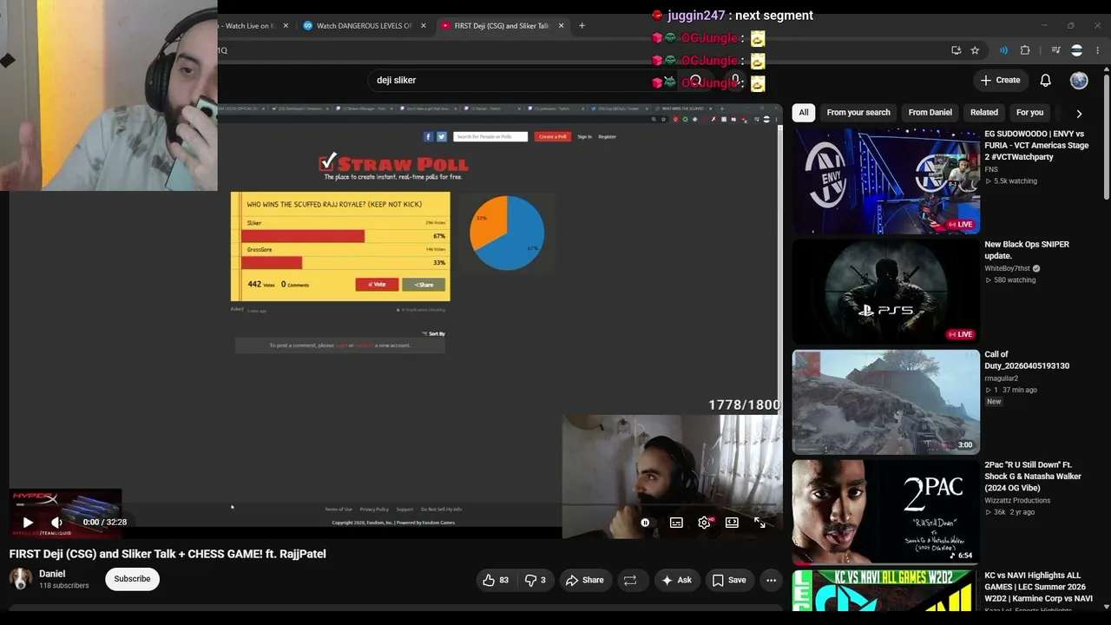
Task: Click the blue sound-wave extension icon
Action: [x=1003, y=50]
